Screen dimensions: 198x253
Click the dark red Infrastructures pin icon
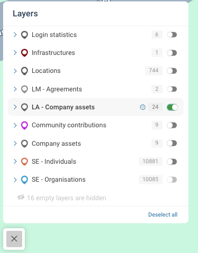(24, 53)
